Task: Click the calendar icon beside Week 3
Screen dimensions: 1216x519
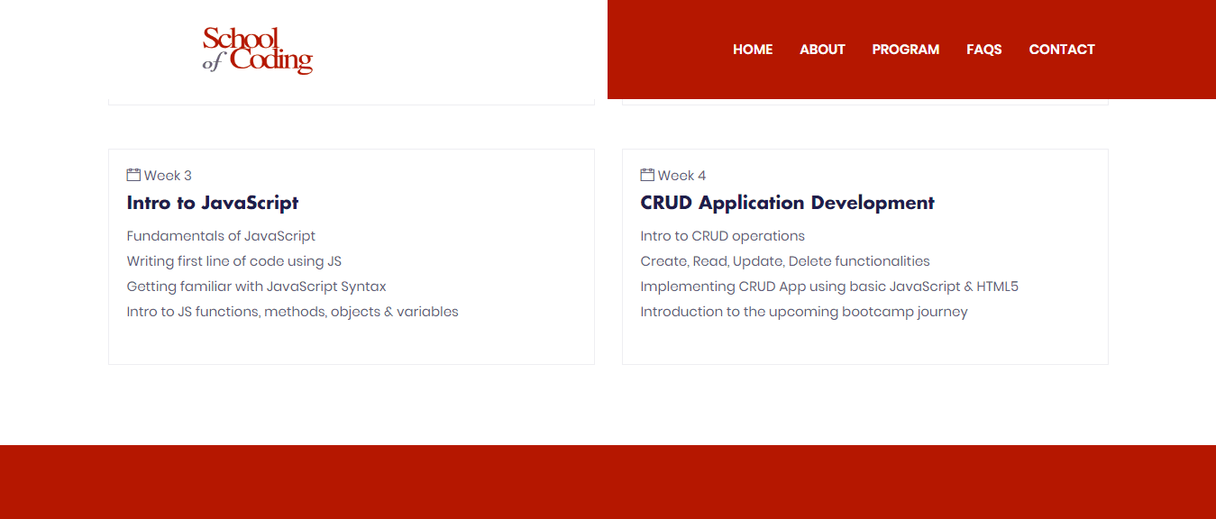Action: pos(133,175)
